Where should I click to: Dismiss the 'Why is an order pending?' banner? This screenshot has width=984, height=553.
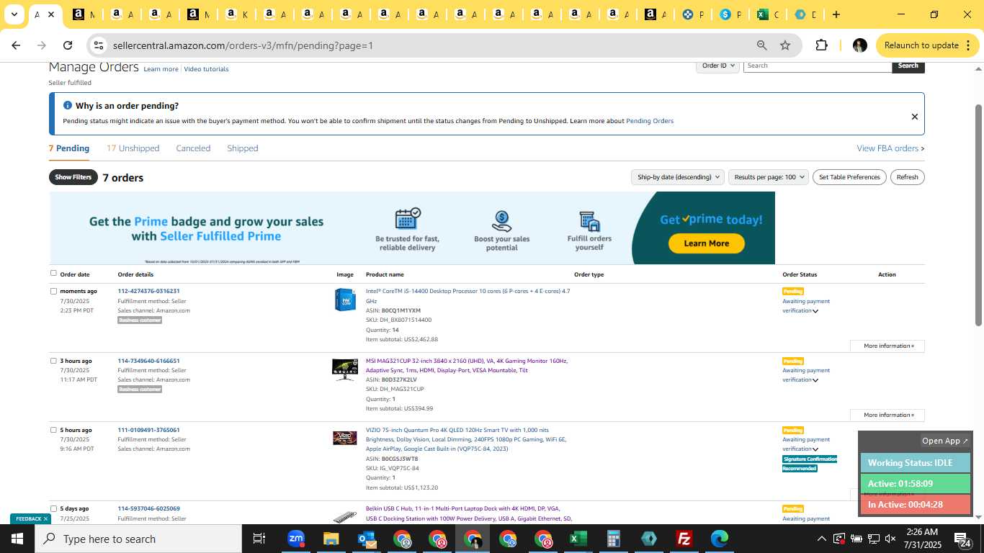pyautogui.click(x=914, y=117)
